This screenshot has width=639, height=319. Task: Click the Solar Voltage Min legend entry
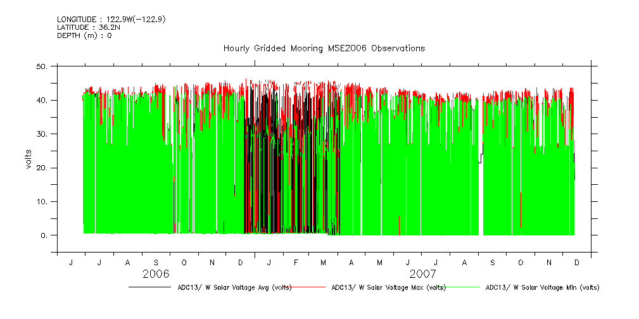click(541, 287)
